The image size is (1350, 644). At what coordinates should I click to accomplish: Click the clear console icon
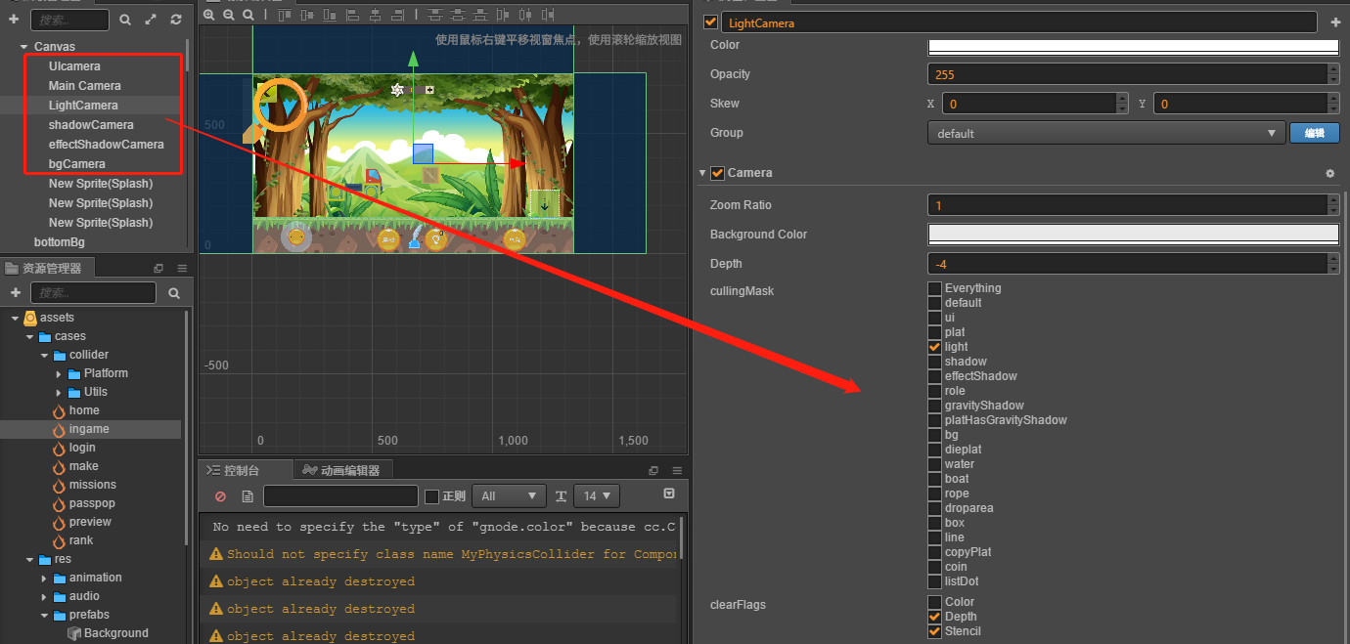click(x=220, y=496)
